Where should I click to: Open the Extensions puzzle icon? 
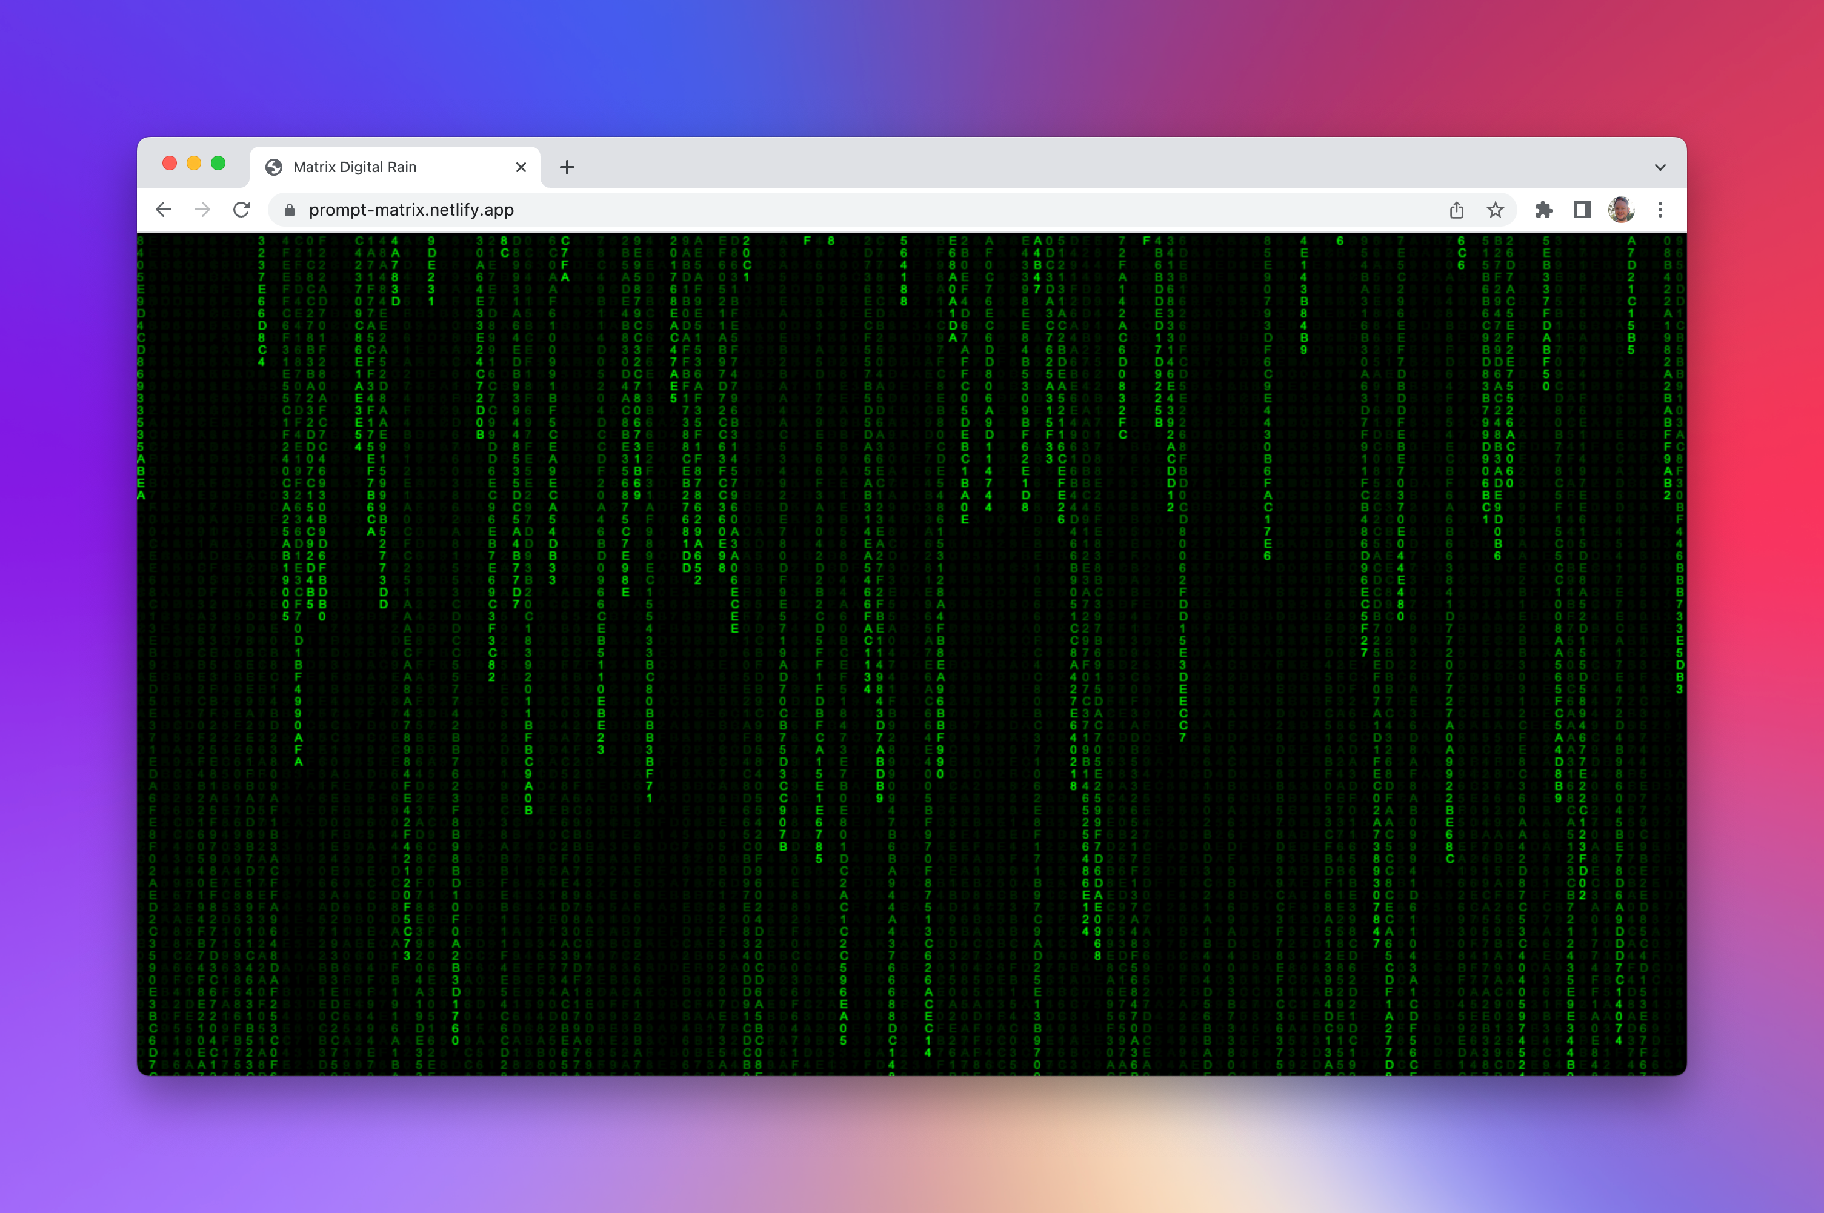(x=1543, y=210)
